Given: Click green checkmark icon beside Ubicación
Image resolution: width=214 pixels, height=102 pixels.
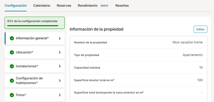Looking at the screenshot, I should click(12, 52).
